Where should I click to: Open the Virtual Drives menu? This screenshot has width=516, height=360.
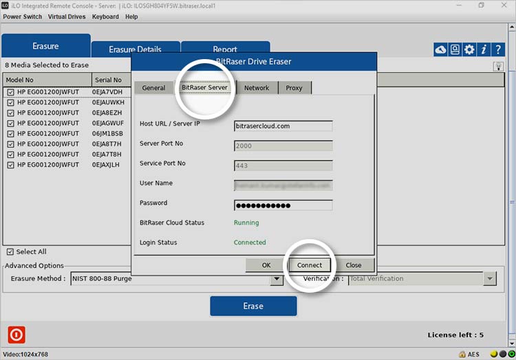[67, 16]
